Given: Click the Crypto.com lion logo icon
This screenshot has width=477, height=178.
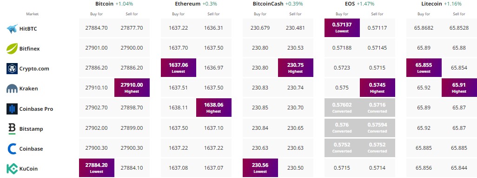Looking at the screenshot, I should (12, 69).
